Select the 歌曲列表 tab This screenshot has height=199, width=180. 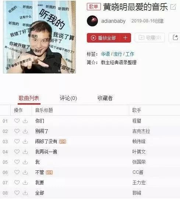click(29, 98)
